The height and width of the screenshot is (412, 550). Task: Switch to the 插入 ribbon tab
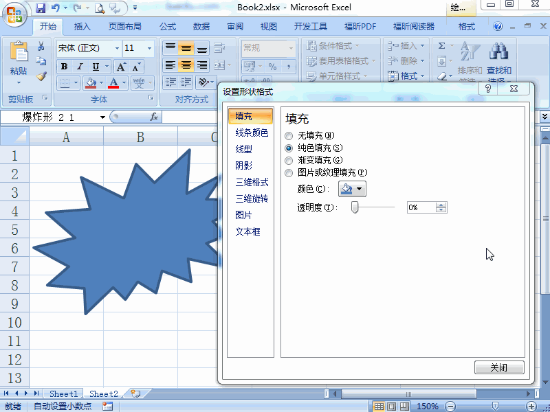[x=82, y=25]
